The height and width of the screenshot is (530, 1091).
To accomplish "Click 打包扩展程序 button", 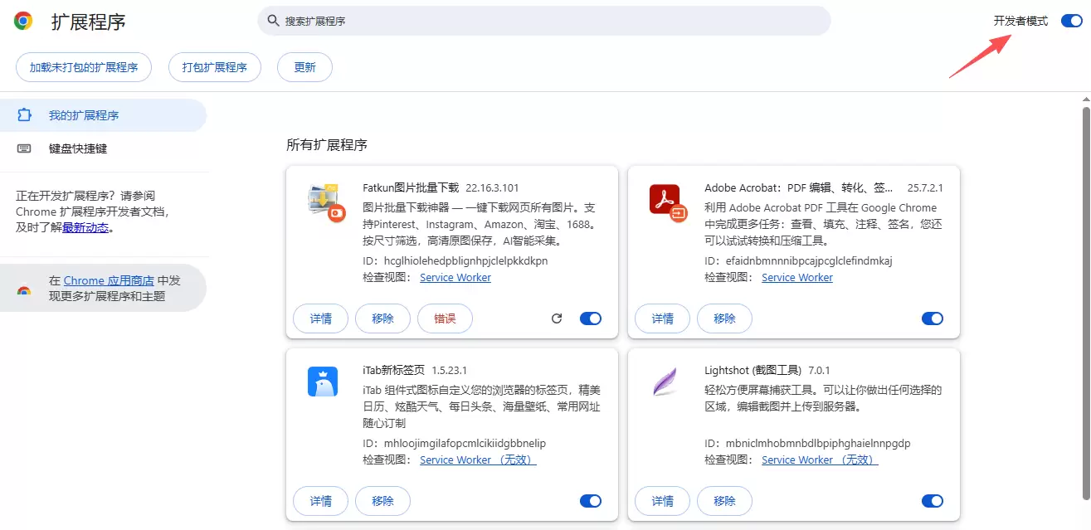I will click(x=215, y=67).
